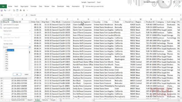The width and height of the screenshot is (182, 102).
Task: Uncheck value 5 in the filter list
Action: coord(6,61)
